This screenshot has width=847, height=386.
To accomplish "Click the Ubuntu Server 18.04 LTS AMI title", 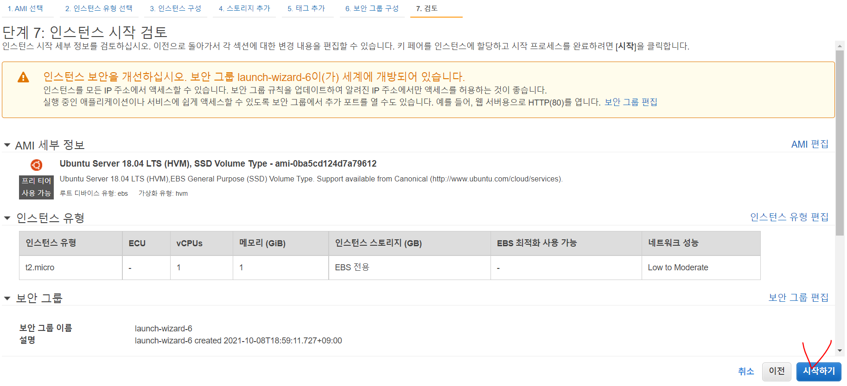I will coord(218,163).
